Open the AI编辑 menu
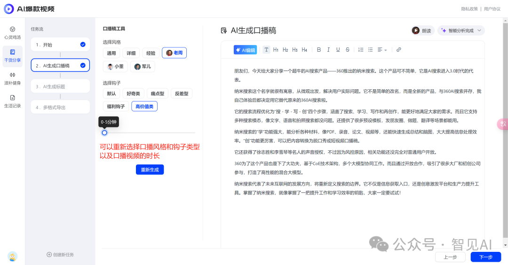The width and height of the screenshot is (508, 265). [x=246, y=50]
